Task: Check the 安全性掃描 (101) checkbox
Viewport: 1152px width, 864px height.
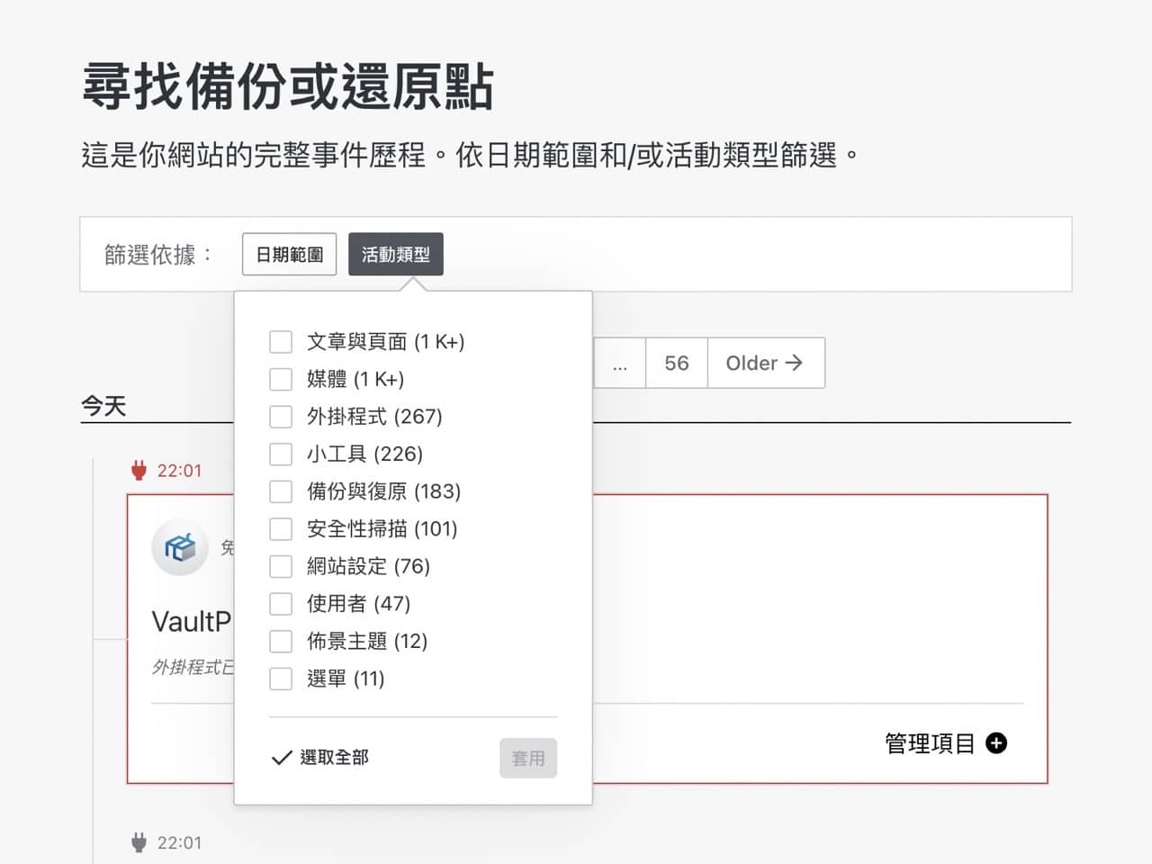Action: pyautogui.click(x=281, y=528)
